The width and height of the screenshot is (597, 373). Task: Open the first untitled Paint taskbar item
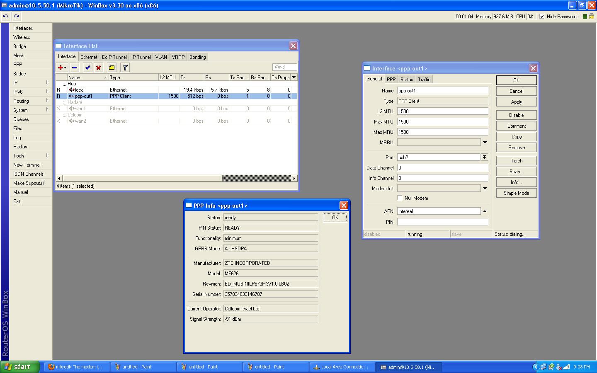(x=143, y=367)
